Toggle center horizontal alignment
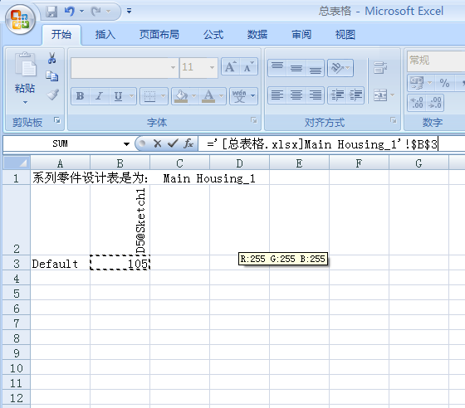 [296, 95]
